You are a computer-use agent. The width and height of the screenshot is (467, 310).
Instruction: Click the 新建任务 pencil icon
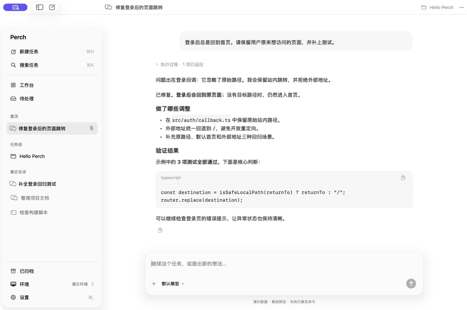13,52
